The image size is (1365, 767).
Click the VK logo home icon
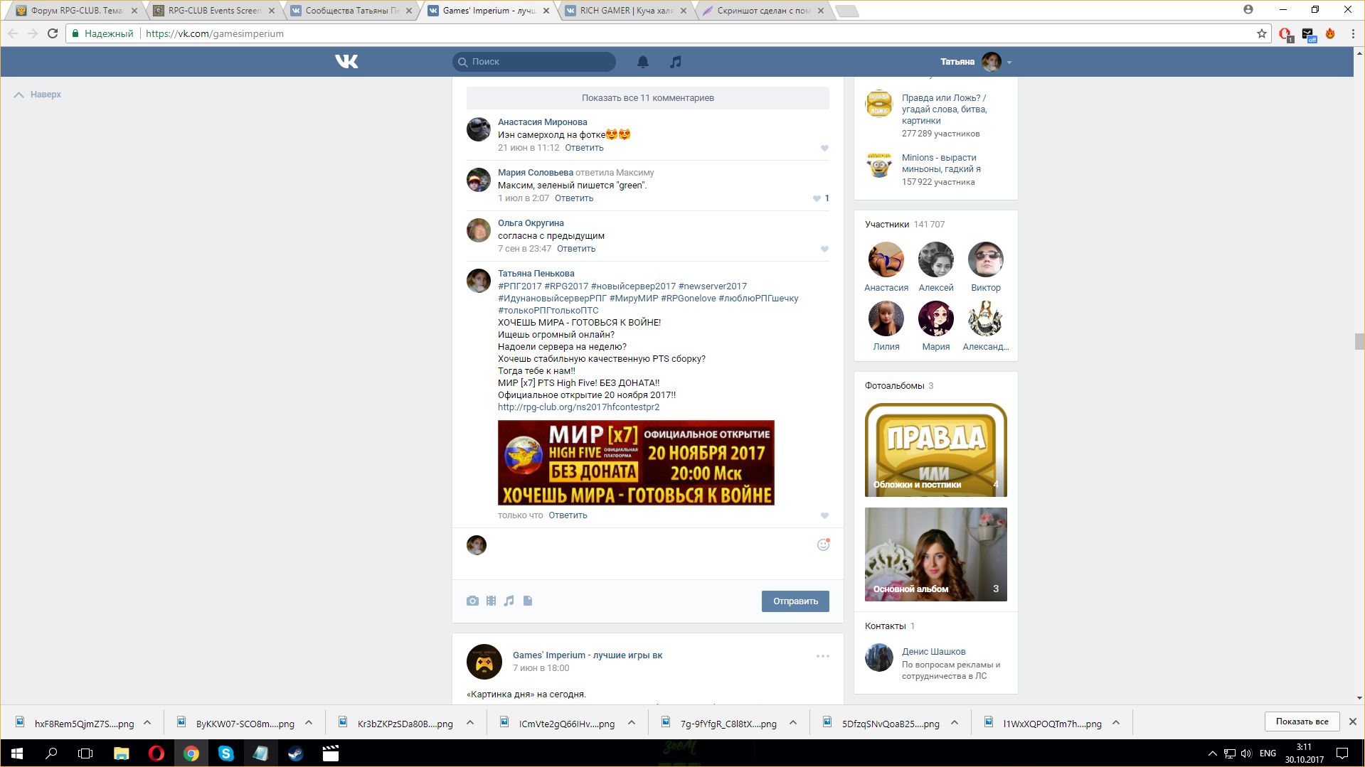(346, 62)
